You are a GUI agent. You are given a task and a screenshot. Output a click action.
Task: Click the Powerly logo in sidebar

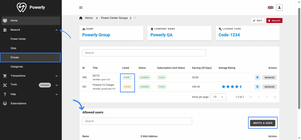(31, 7)
